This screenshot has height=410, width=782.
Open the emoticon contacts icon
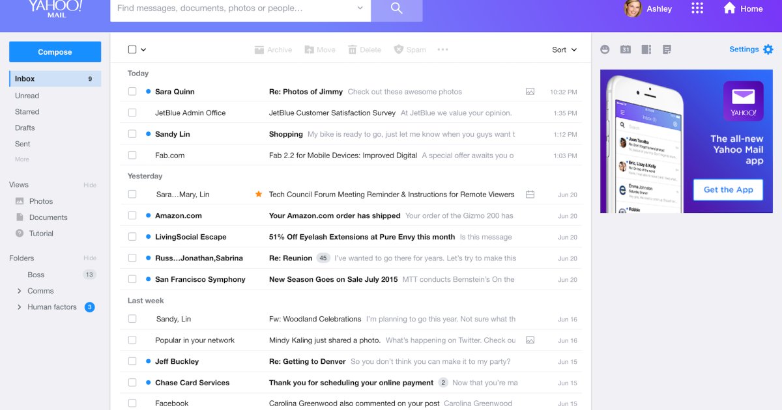[x=605, y=49]
